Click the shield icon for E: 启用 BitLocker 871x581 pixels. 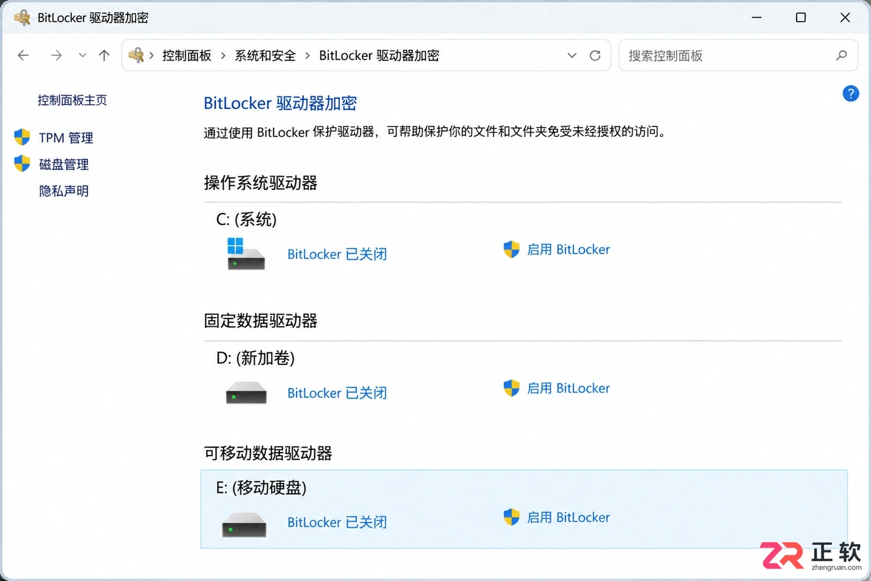tap(512, 517)
